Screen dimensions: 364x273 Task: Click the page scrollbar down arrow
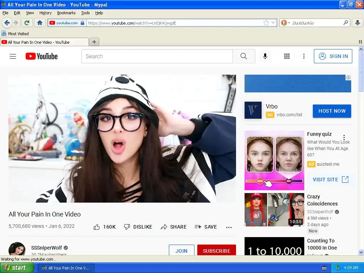[361, 252]
